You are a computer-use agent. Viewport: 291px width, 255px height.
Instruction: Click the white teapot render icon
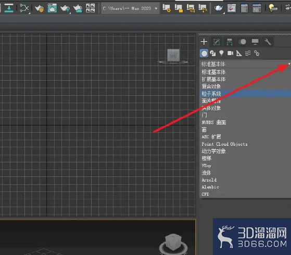tap(219, 8)
